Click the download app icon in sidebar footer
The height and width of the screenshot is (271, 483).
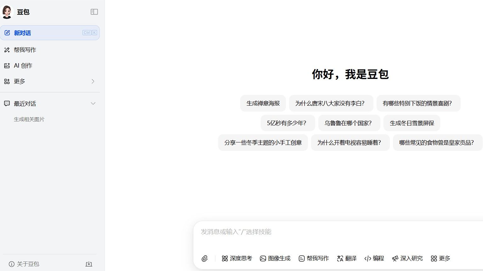pos(89,264)
